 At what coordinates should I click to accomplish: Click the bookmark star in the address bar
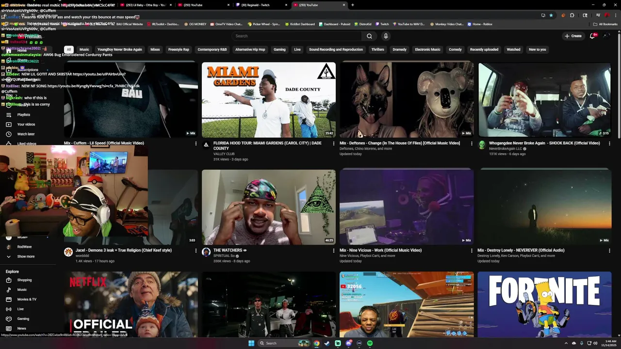pyautogui.click(x=551, y=15)
